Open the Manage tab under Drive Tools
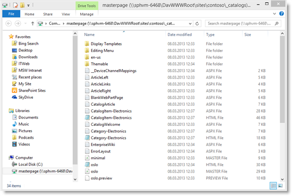Image resolution: width=292 pixels, height=196 pixels. [87, 14]
